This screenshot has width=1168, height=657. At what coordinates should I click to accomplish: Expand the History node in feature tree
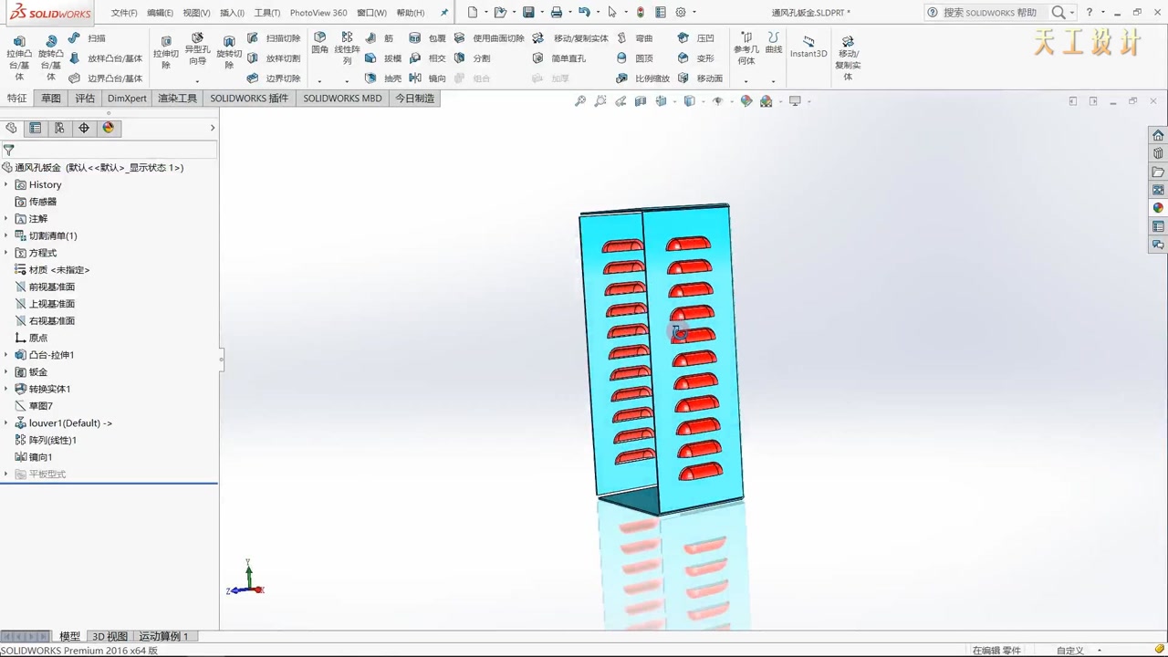pyautogui.click(x=6, y=184)
